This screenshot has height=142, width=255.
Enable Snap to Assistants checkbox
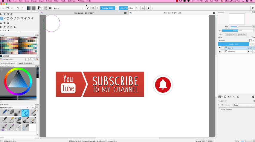219,109
